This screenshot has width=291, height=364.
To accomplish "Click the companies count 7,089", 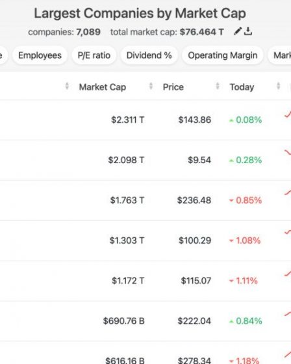I will (88, 32).
